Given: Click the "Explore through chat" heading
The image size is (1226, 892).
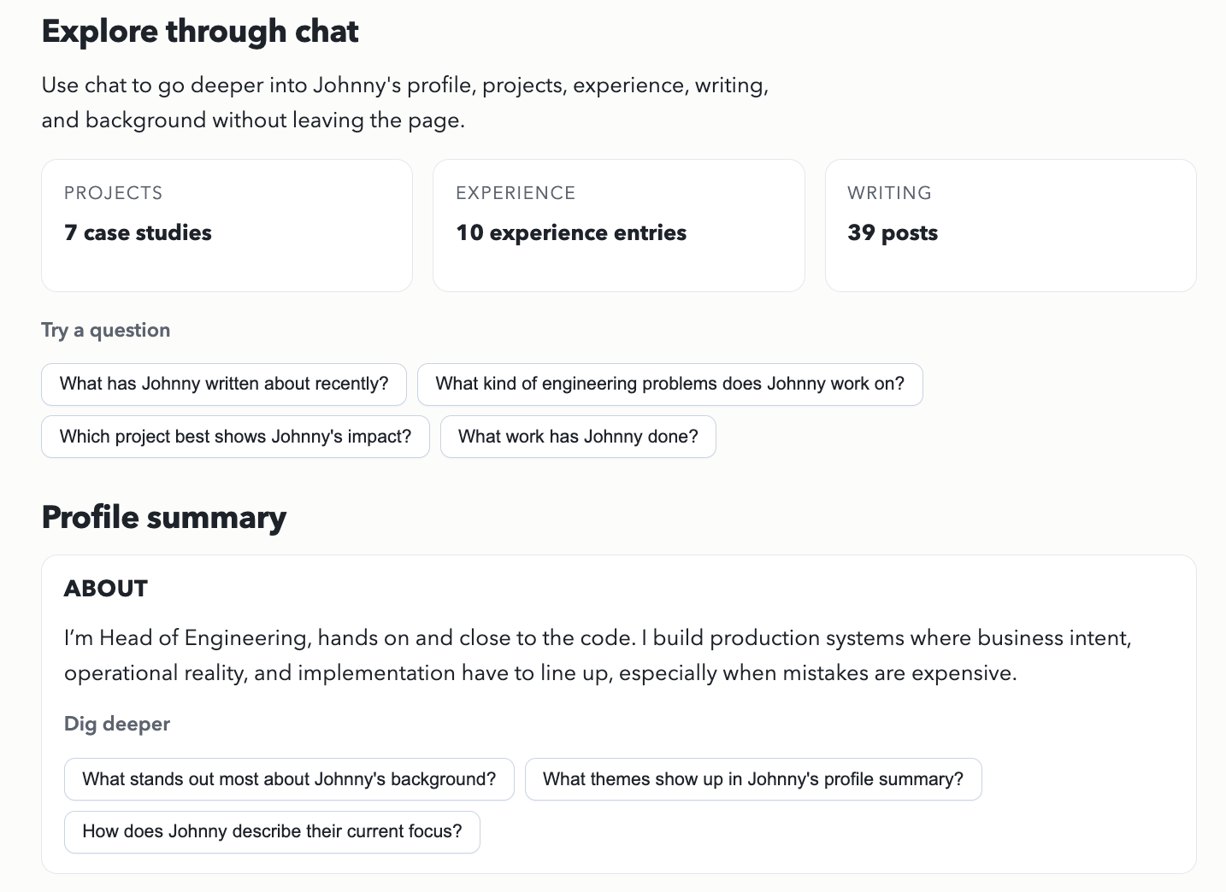Looking at the screenshot, I should [200, 31].
